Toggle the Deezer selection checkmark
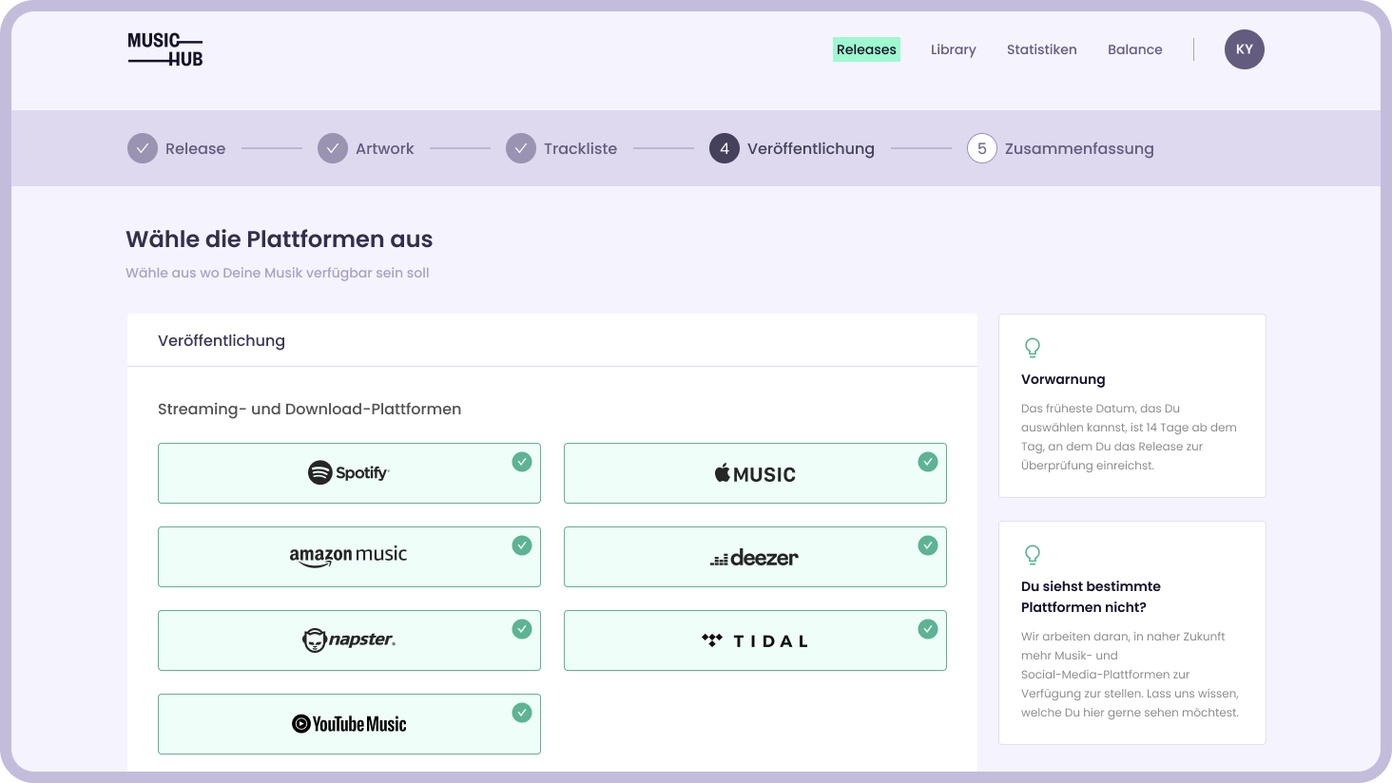Image resolution: width=1392 pixels, height=783 pixels. 928,545
